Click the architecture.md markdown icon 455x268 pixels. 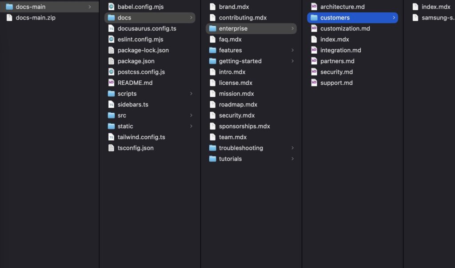tap(314, 7)
